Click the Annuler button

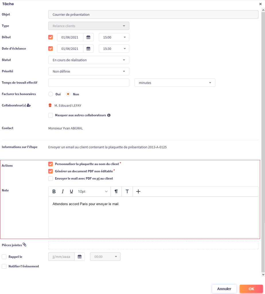point(224,289)
